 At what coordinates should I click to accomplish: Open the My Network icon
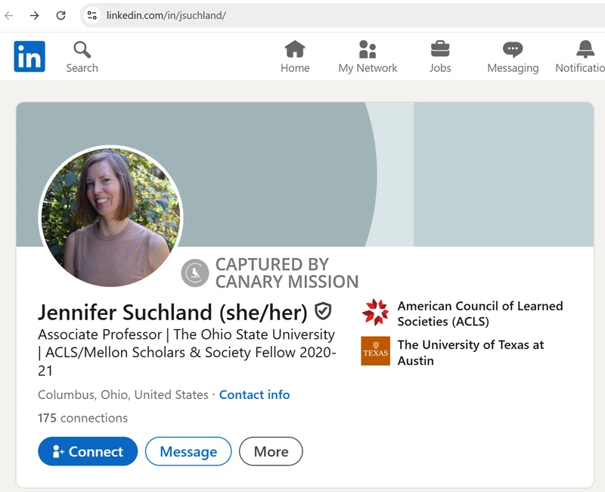(368, 50)
